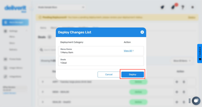The image size is (202, 107).
Task: Cancel the deployment dialog
Action: (x=109, y=75)
